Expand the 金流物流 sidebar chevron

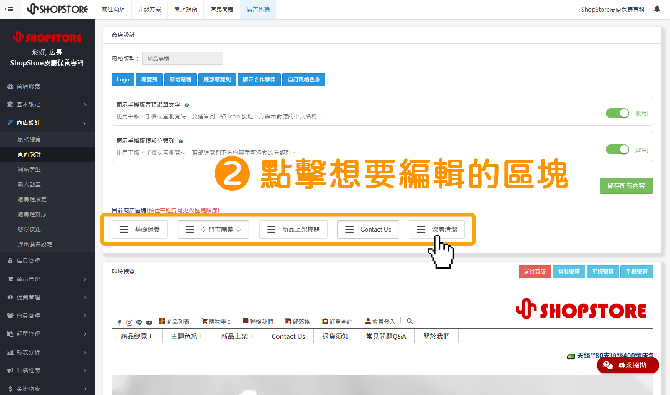click(85, 389)
